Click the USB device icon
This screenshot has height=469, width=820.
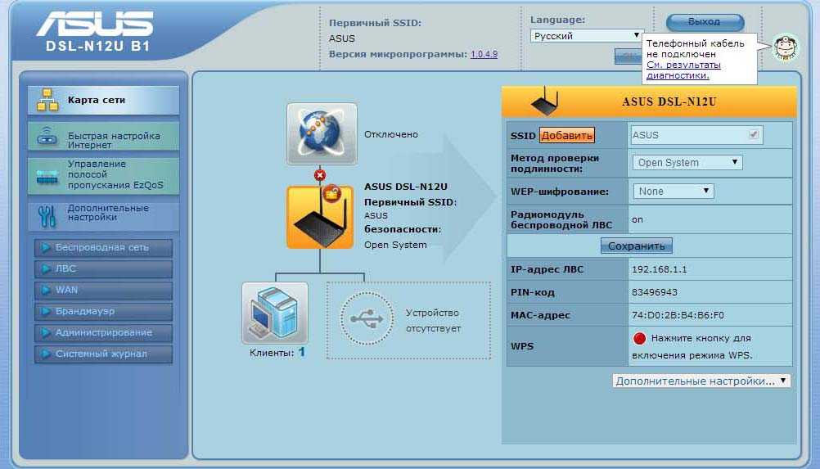(x=361, y=321)
